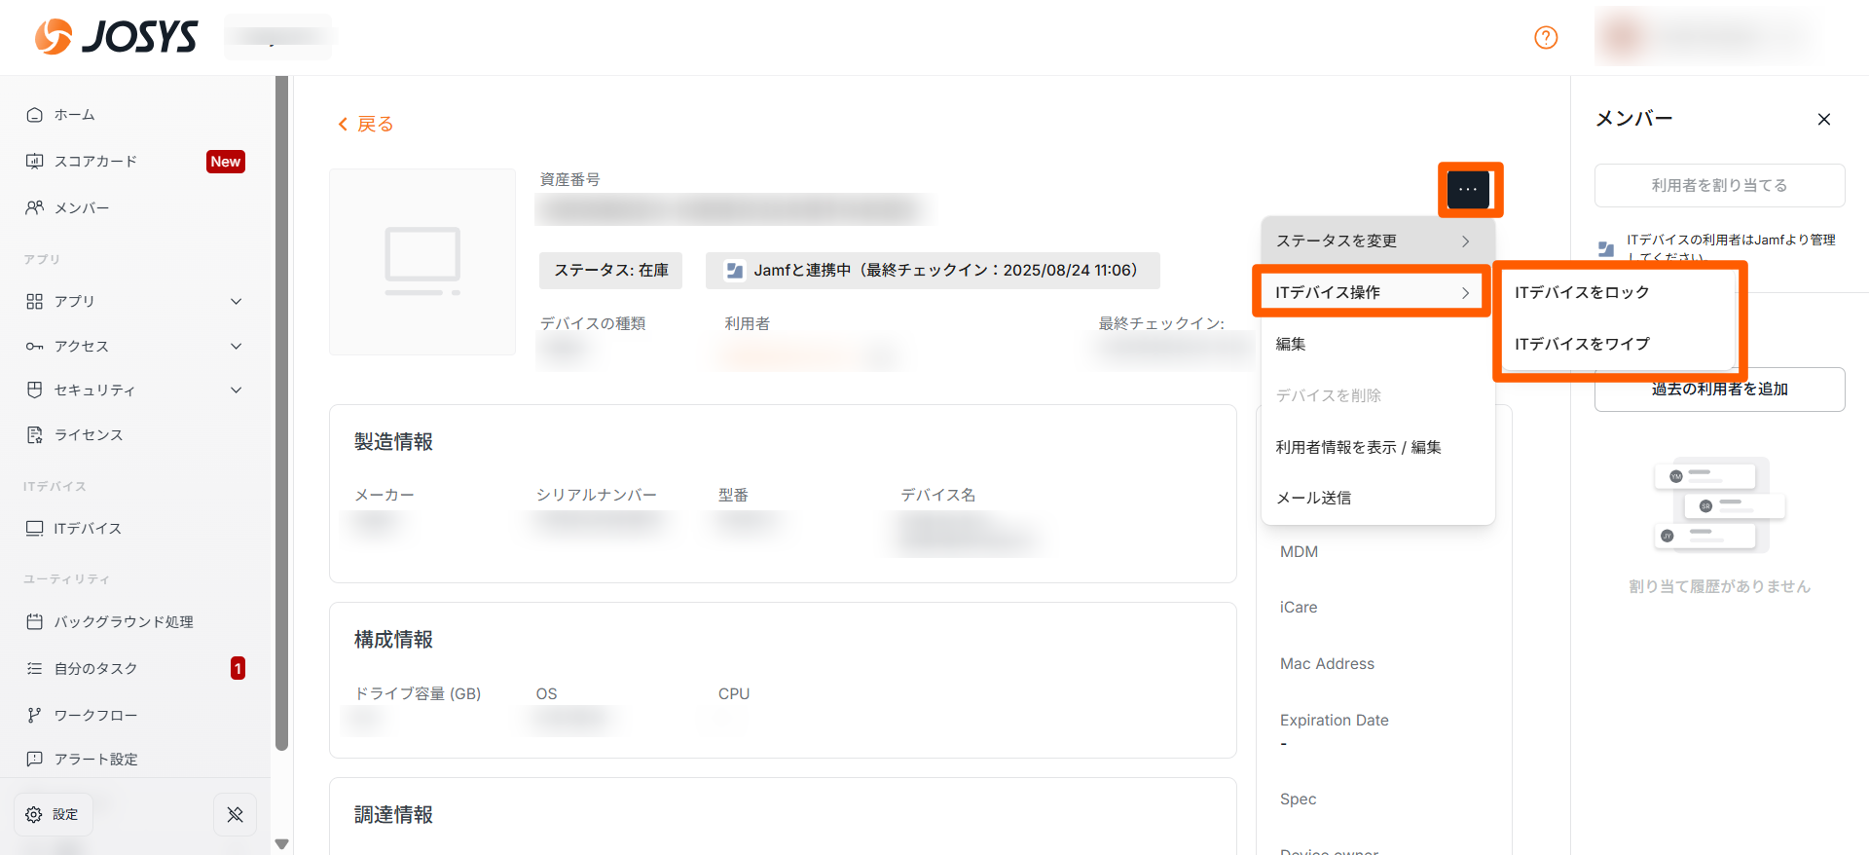The image size is (1869, 855).
Task: Click the help question mark icon
Action: tap(1546, 37)
